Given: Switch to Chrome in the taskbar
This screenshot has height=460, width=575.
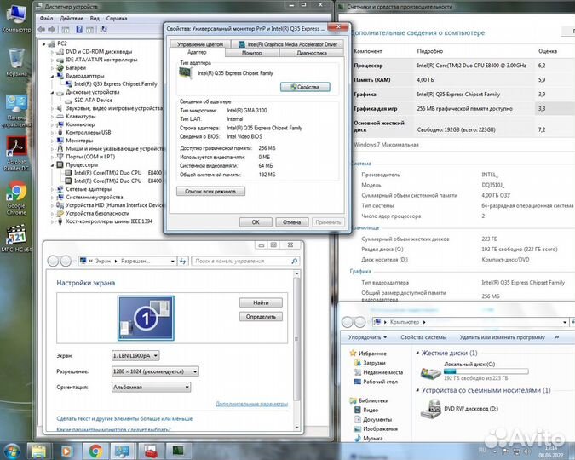Looking at the screenshot, I should (x=95, y=451).
